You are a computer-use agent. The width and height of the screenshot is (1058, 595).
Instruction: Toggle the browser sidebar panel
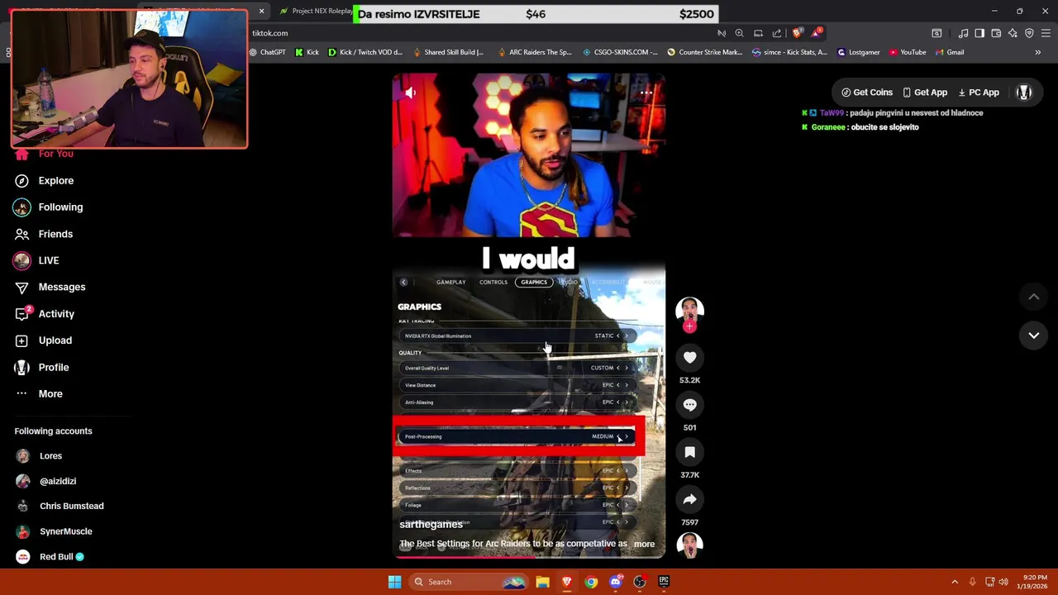[x=979, y=33]
